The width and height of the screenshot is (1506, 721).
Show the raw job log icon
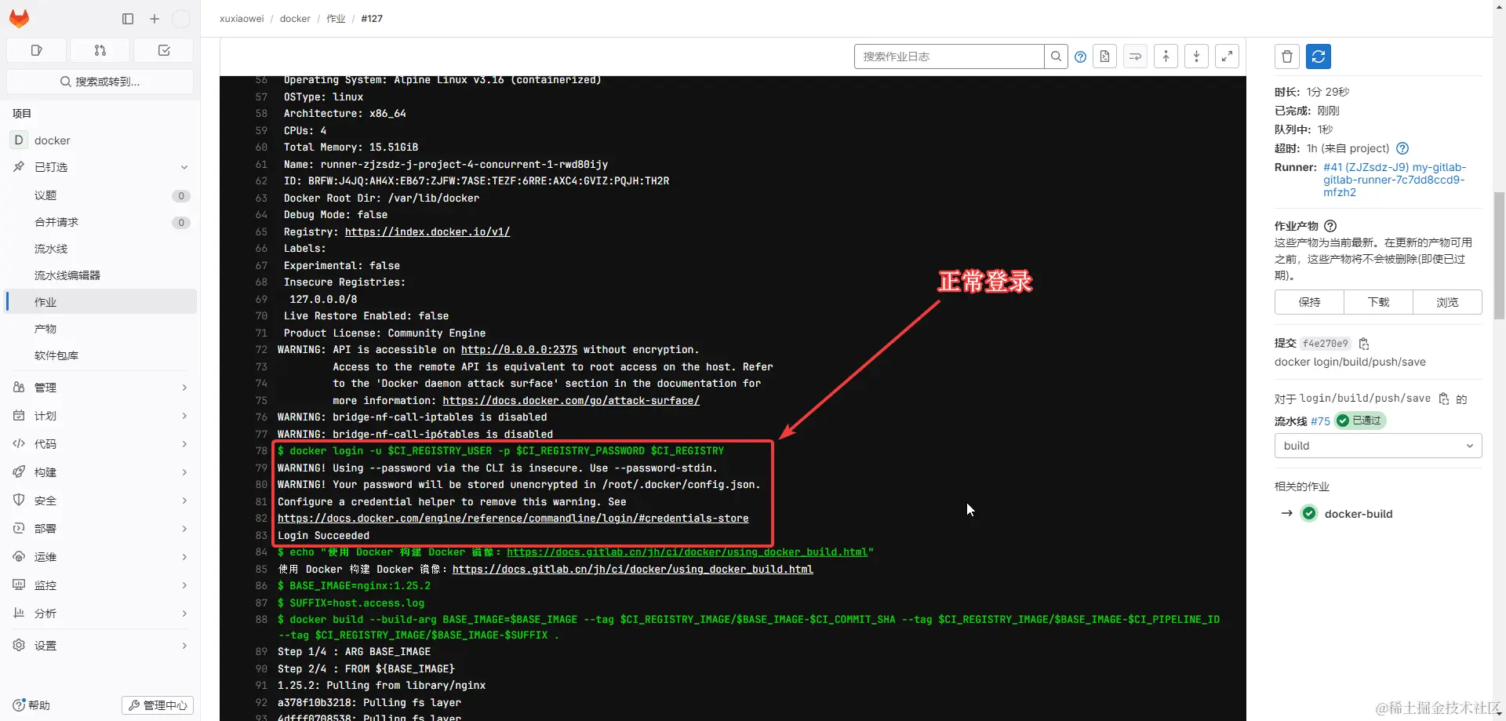point(1104,56)
